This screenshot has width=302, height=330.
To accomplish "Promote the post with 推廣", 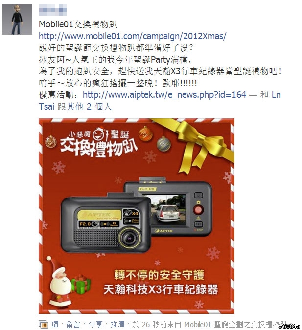I will pos(117,324).
